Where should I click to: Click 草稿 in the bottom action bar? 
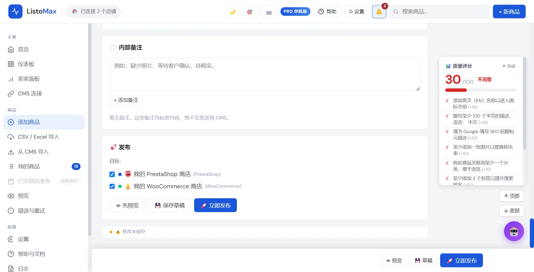[x=423, y=260]
